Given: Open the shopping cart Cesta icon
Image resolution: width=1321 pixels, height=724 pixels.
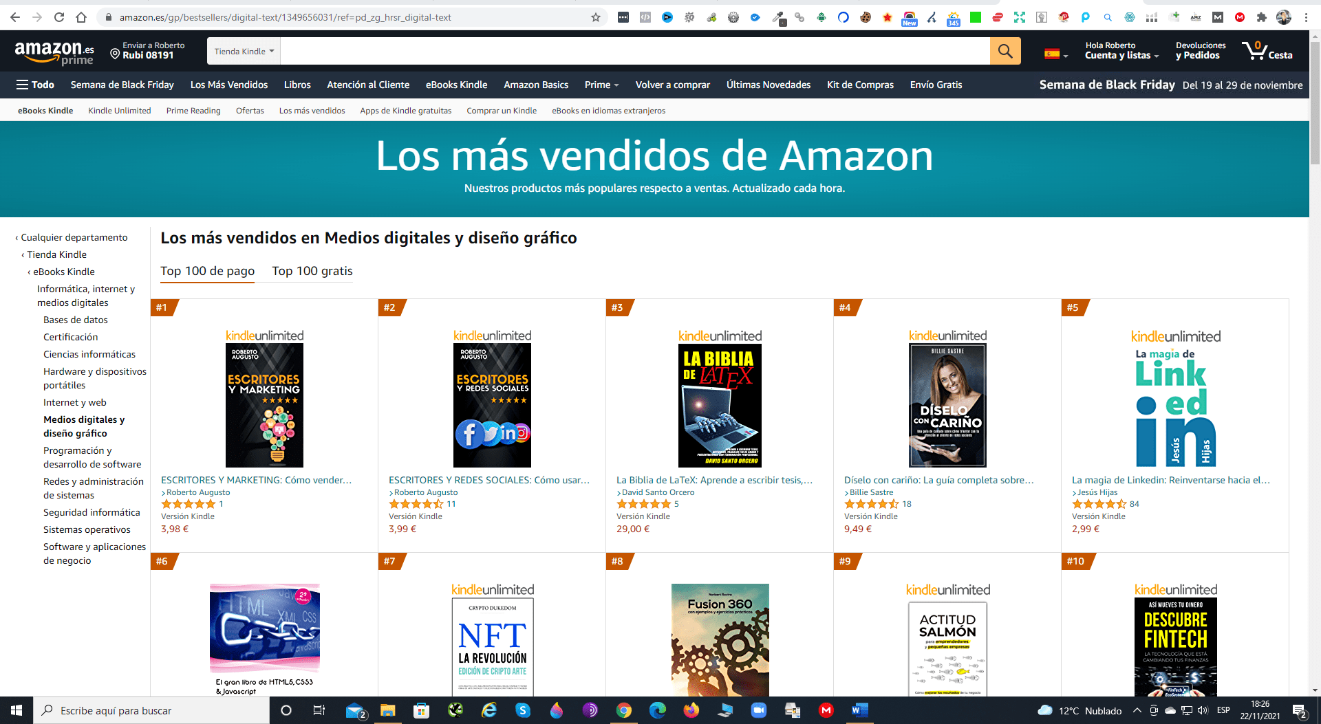Looking at the screenshot, I should pyautogui.click(x=1267, y=50).
